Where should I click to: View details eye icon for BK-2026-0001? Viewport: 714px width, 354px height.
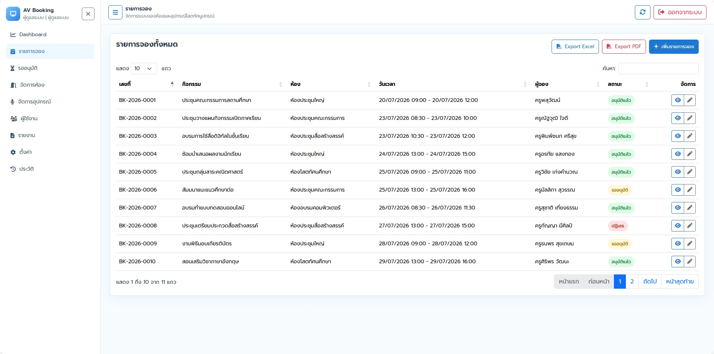(x=678, y=100)
